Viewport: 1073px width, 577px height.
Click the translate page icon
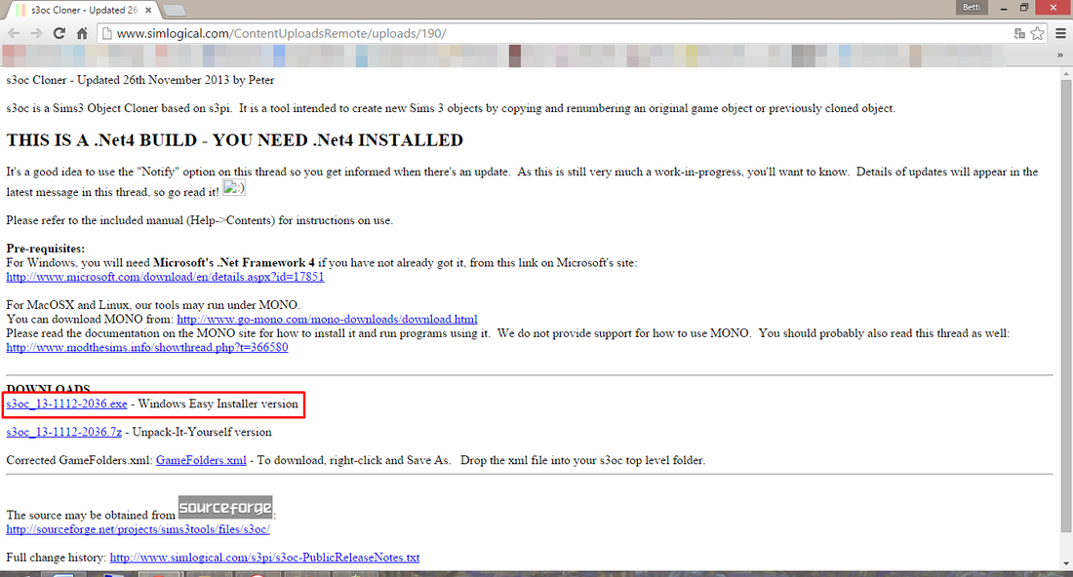pyautogui.click(x=1019, y=33)
